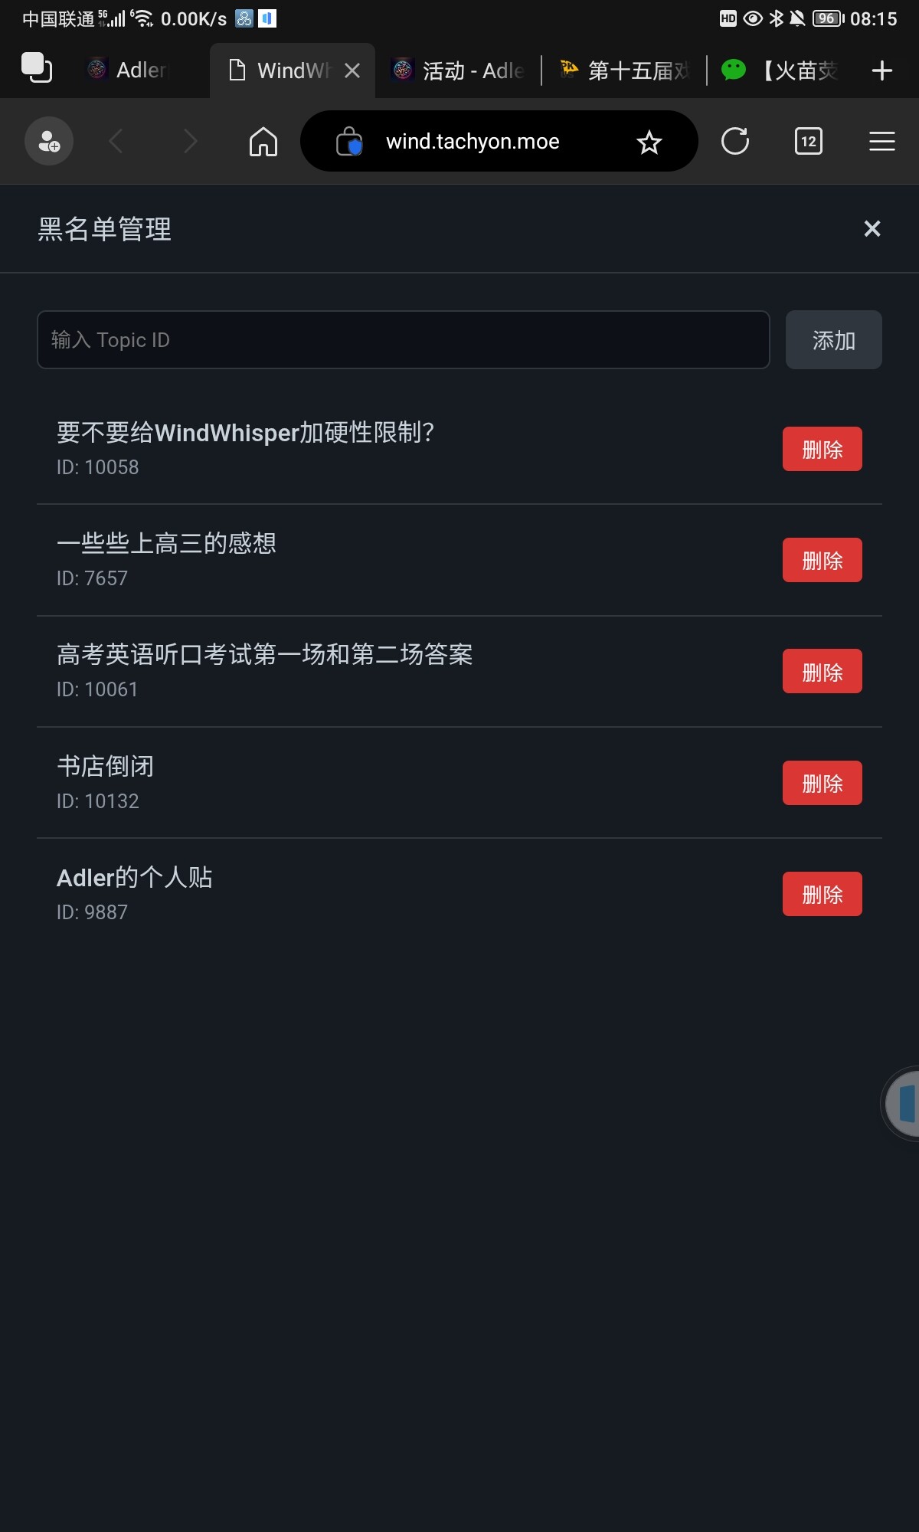Viewport: 919px width, 1532px height.
Task: Tap the site security shield icon
Action: (x=349, y=142)
